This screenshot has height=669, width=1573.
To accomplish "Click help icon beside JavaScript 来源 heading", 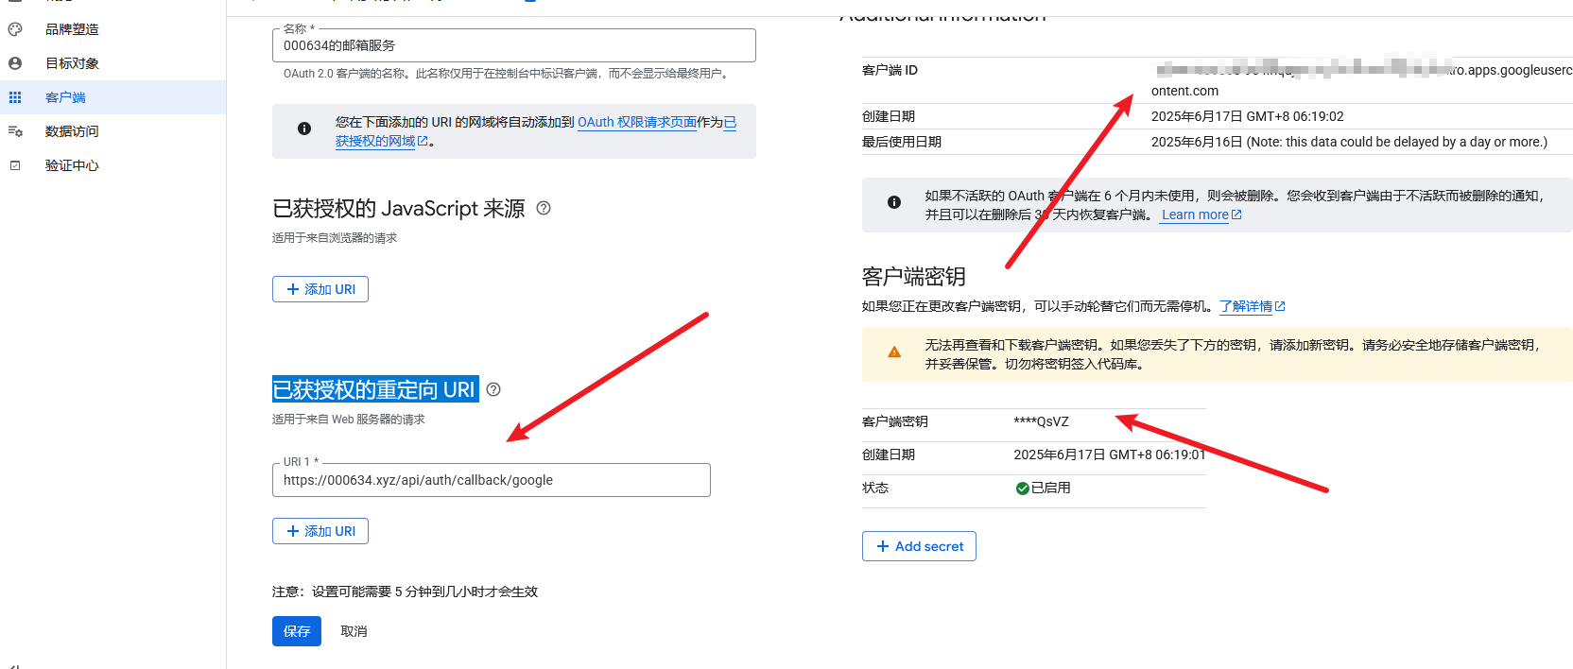I will point(544,208).
